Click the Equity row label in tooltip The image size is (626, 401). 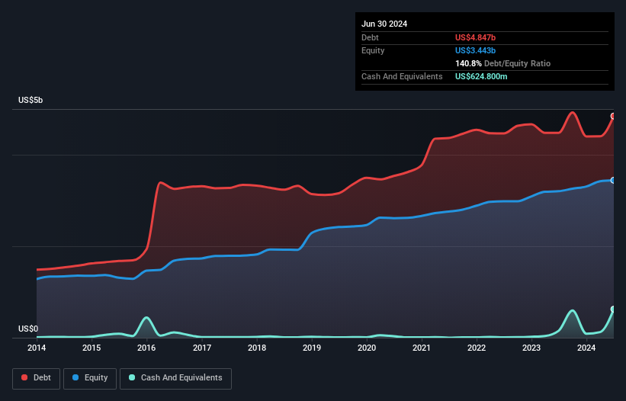373,50
